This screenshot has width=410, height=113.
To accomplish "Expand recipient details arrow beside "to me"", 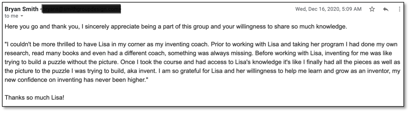I will tap(22, 16).
